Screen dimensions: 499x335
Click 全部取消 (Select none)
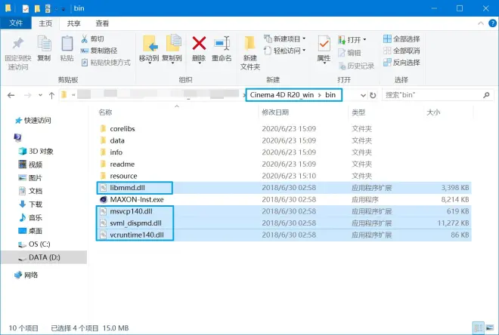(401, 51)
